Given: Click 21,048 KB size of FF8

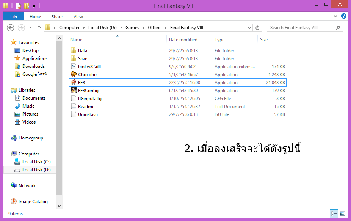Looking at the screenshot, I should (x=275, y=82).
